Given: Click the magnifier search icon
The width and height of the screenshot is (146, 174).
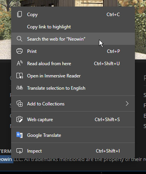Looking at the screenshot, I should point(19,39).
